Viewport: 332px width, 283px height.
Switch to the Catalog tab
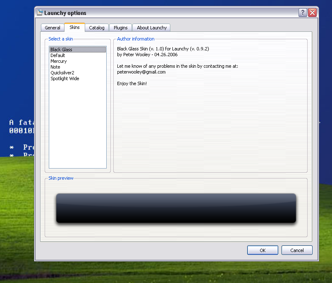coord(97,28)
